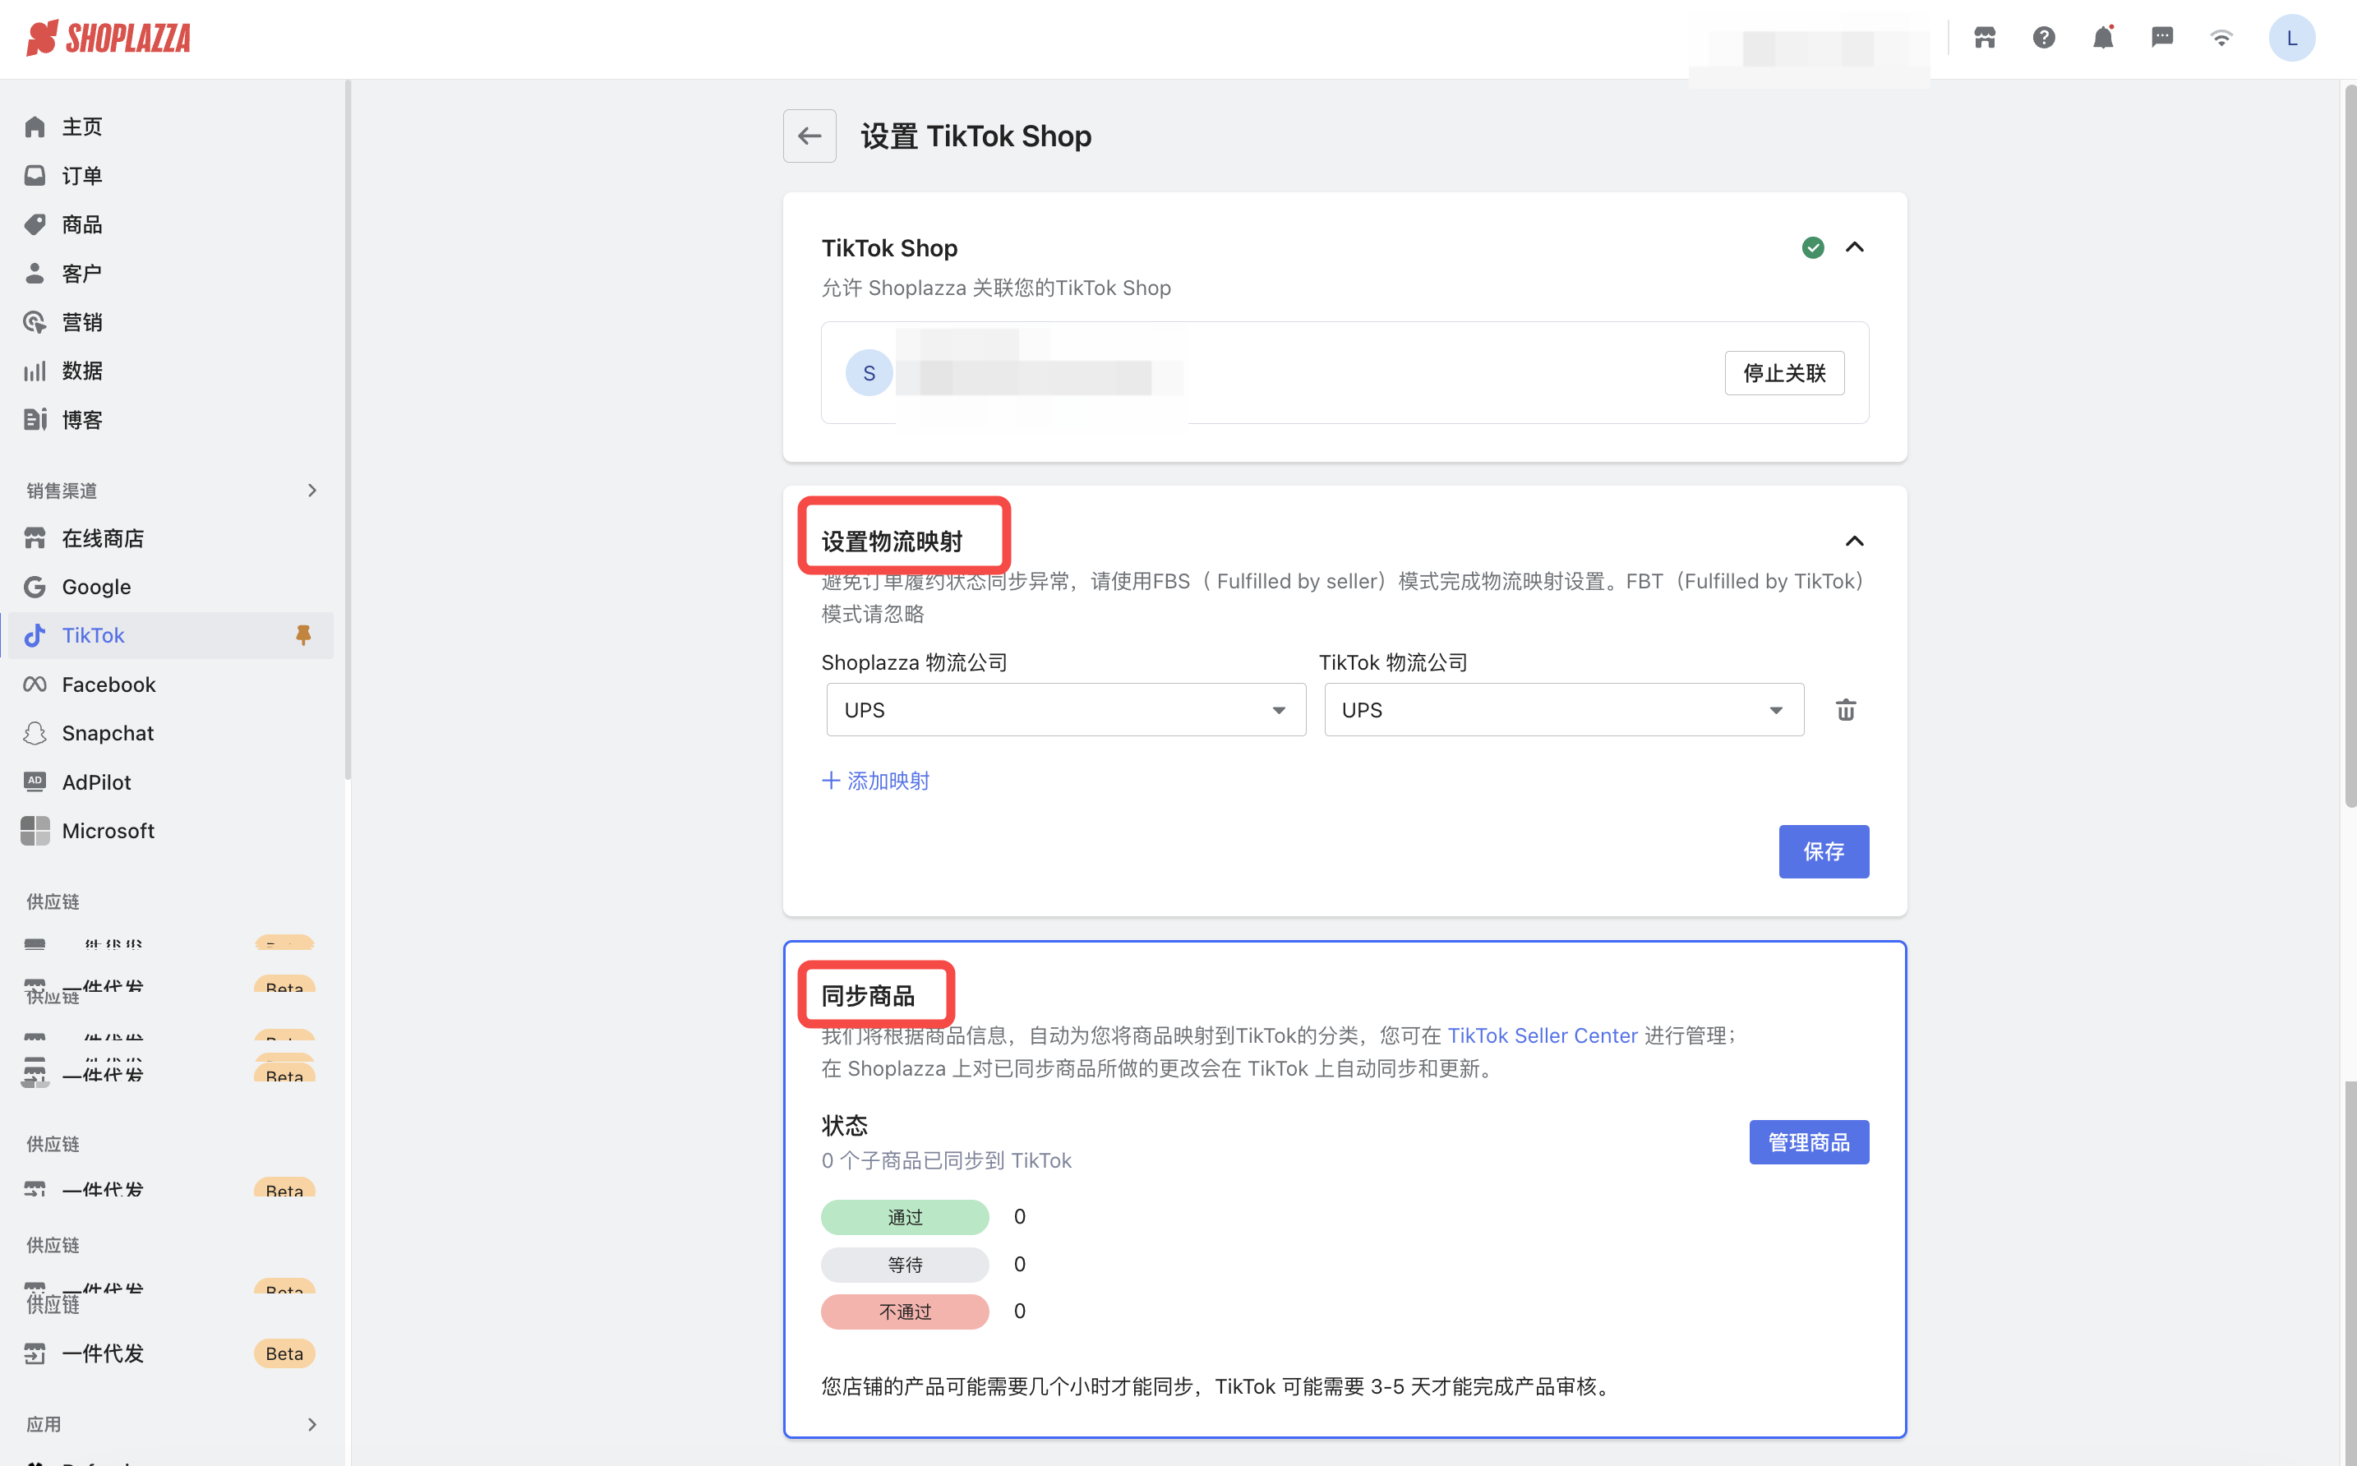Image resolution: width=2357 pixels, height=1466 pixels.
Task: Click the Meta icon beside Facebook
Action: tap(35, 685)
